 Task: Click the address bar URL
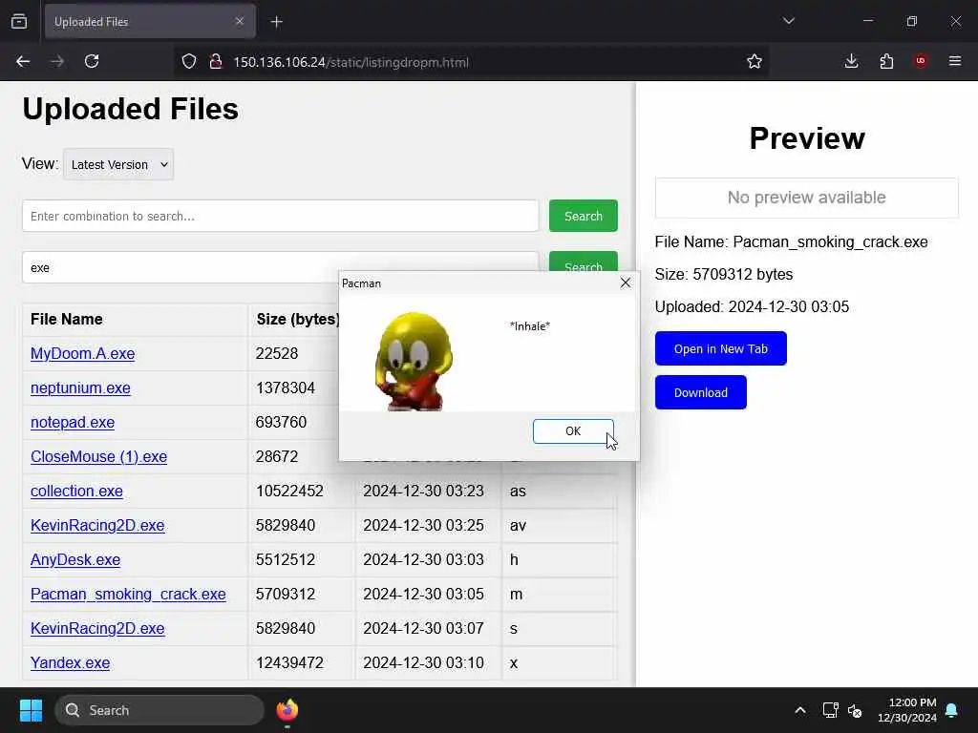(x=351, y=62)
